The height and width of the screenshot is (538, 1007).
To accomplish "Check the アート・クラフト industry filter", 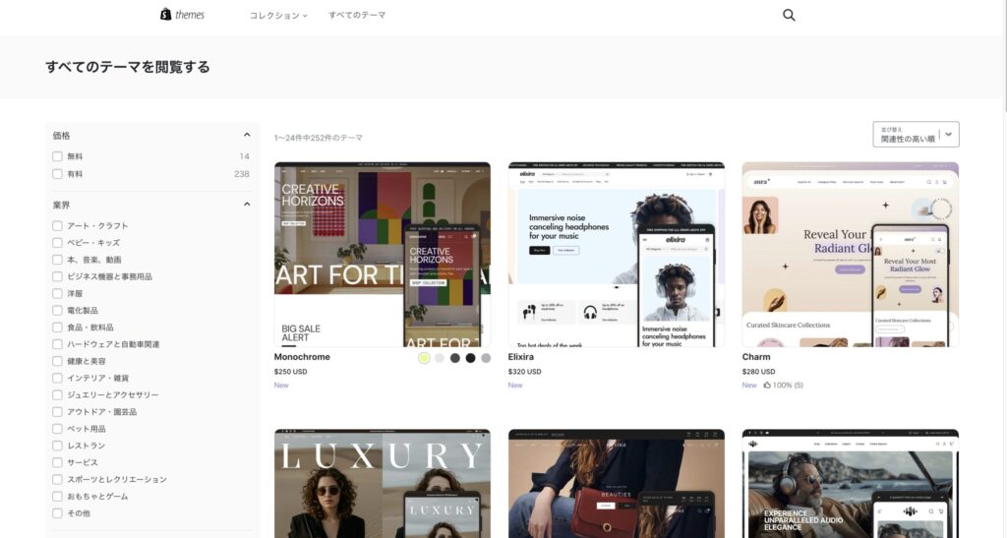I will (57, 226).
